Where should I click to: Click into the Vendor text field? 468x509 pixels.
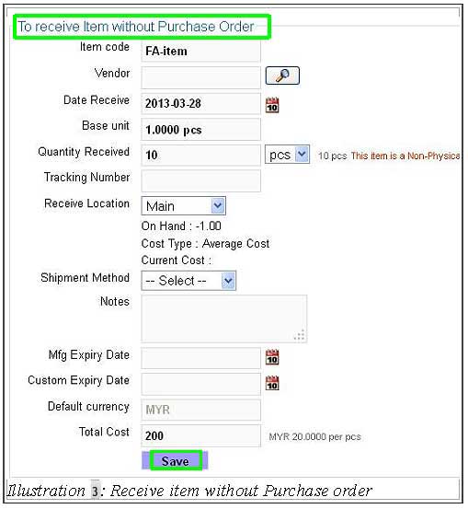200,77
